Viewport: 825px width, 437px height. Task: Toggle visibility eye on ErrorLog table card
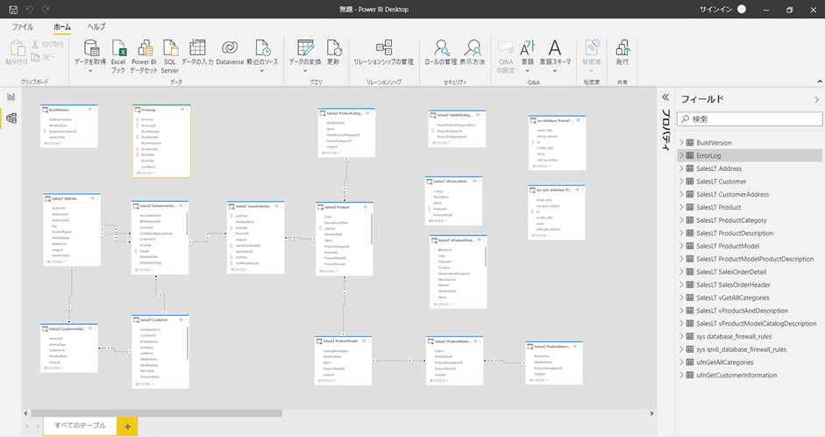point(182,110)
